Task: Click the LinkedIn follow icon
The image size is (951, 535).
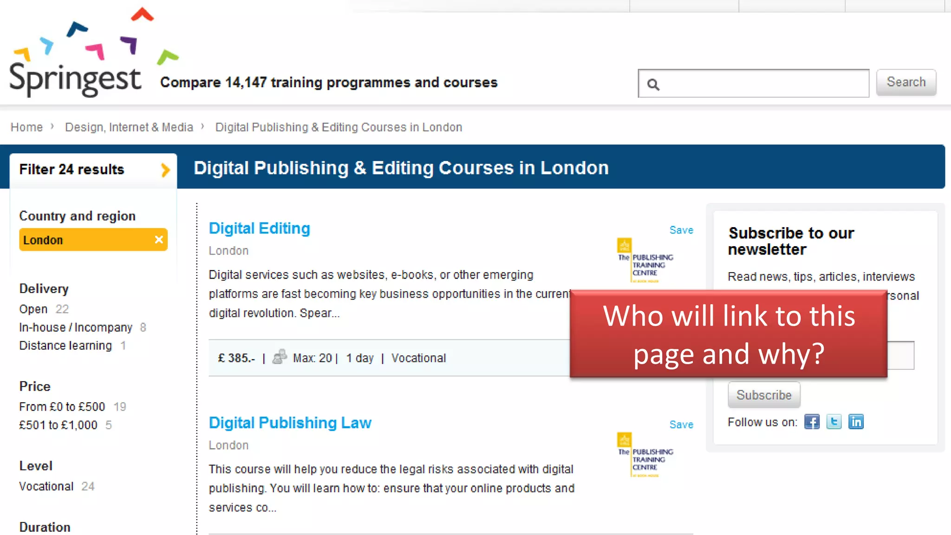Action: point(856,422)
